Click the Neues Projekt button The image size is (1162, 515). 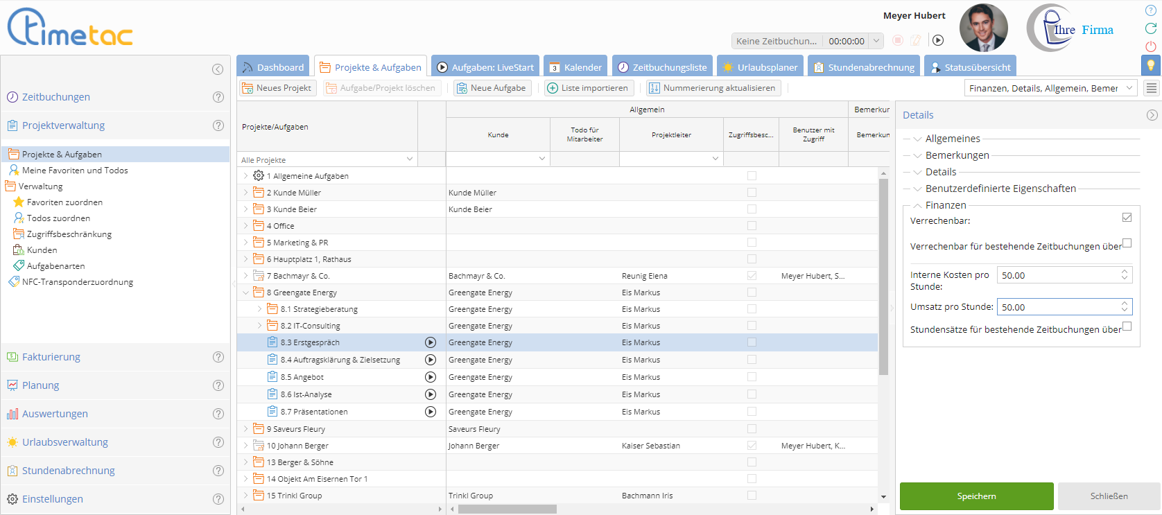coord(277,88)
